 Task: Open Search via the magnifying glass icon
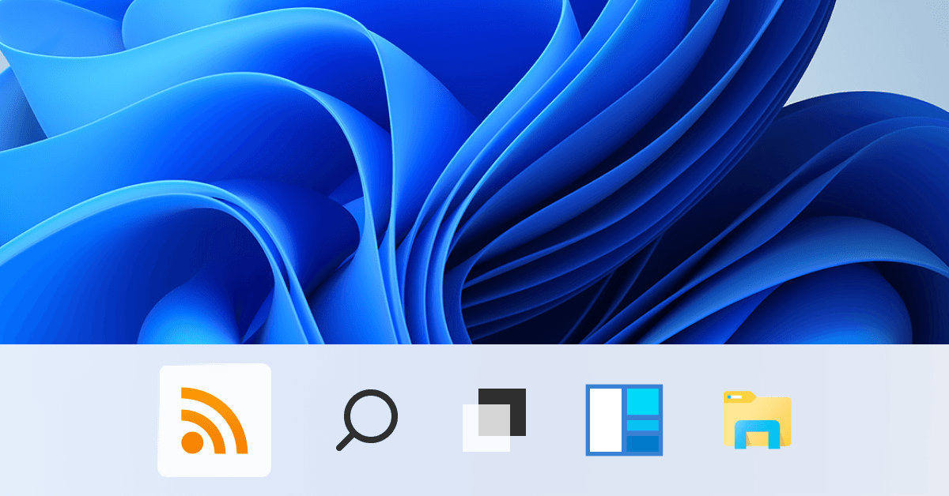(x=367, y=419)
